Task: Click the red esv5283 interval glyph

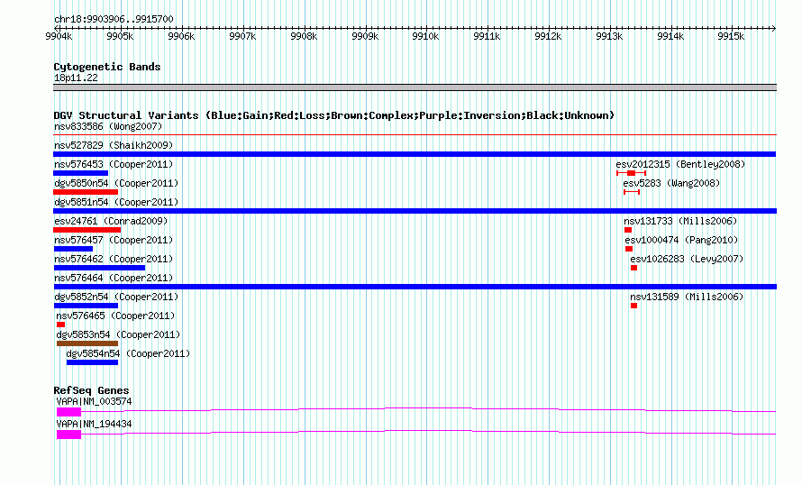Action: pyautogui.click(x=632, y=192)
